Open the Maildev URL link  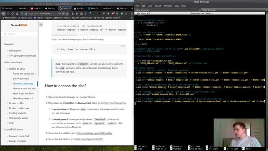95,133
